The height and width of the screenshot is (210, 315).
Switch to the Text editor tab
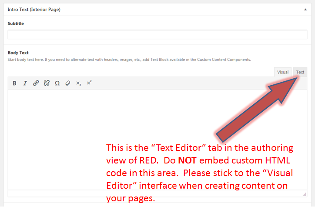click(x=300, y=72)
